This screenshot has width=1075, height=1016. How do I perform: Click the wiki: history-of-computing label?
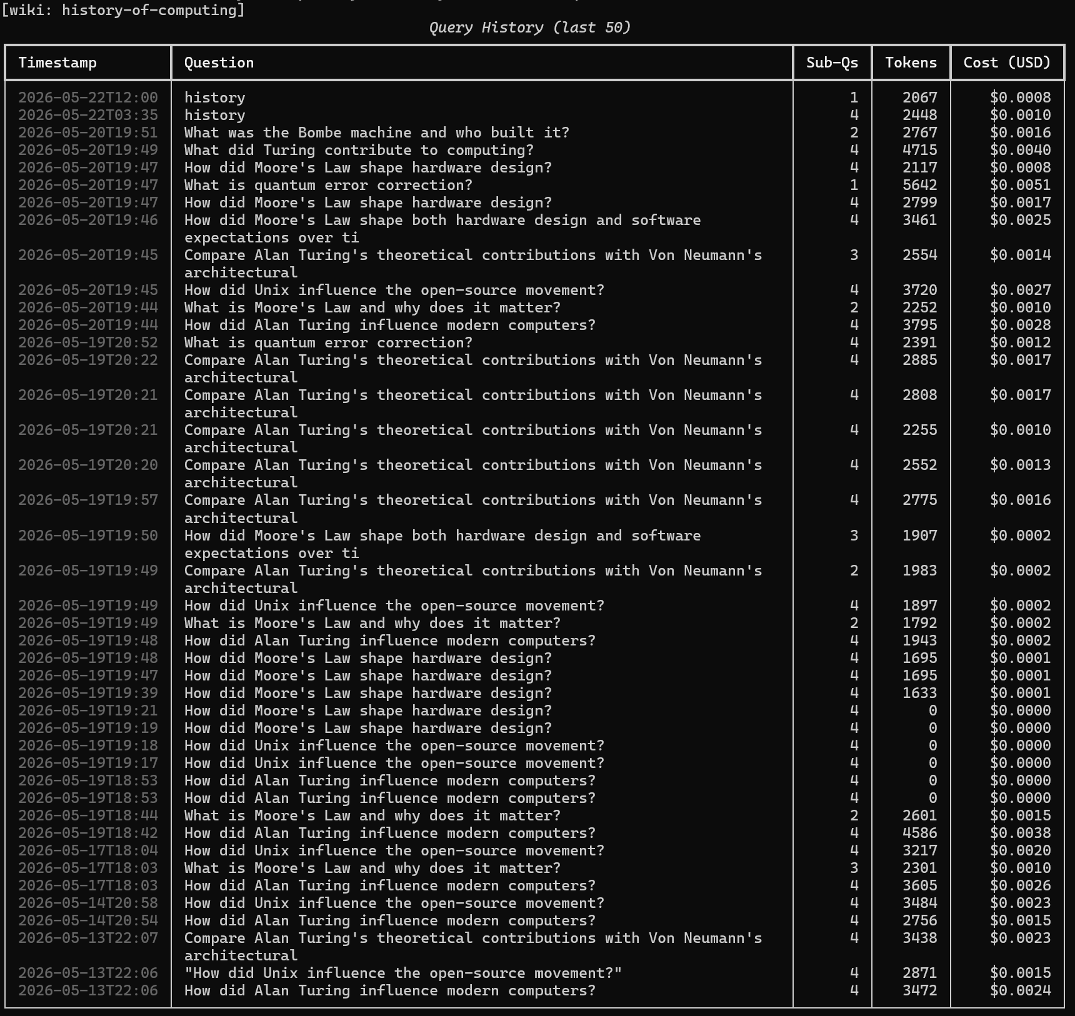123,10
